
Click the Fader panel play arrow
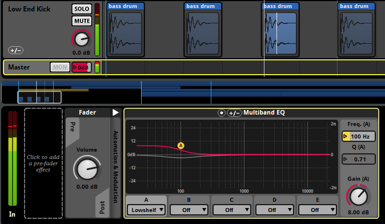pos(115,112)
